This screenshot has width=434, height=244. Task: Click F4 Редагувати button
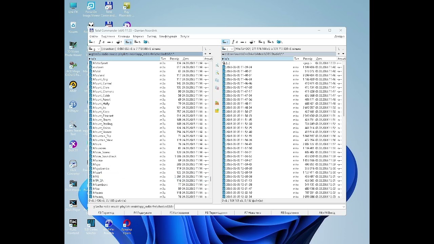[143, 213]
